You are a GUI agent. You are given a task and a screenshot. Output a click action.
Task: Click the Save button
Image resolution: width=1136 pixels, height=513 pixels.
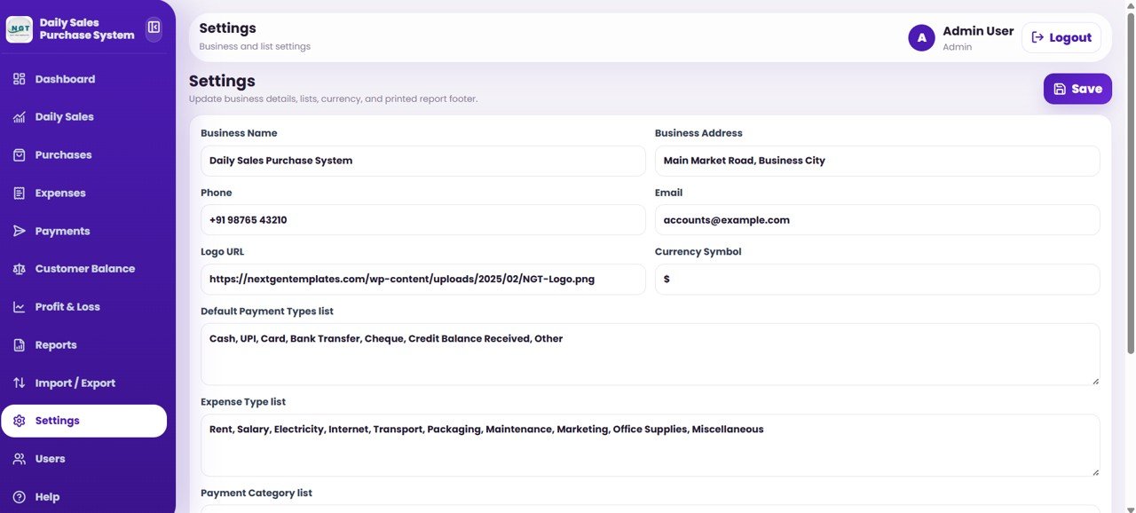coord(1077,89)
